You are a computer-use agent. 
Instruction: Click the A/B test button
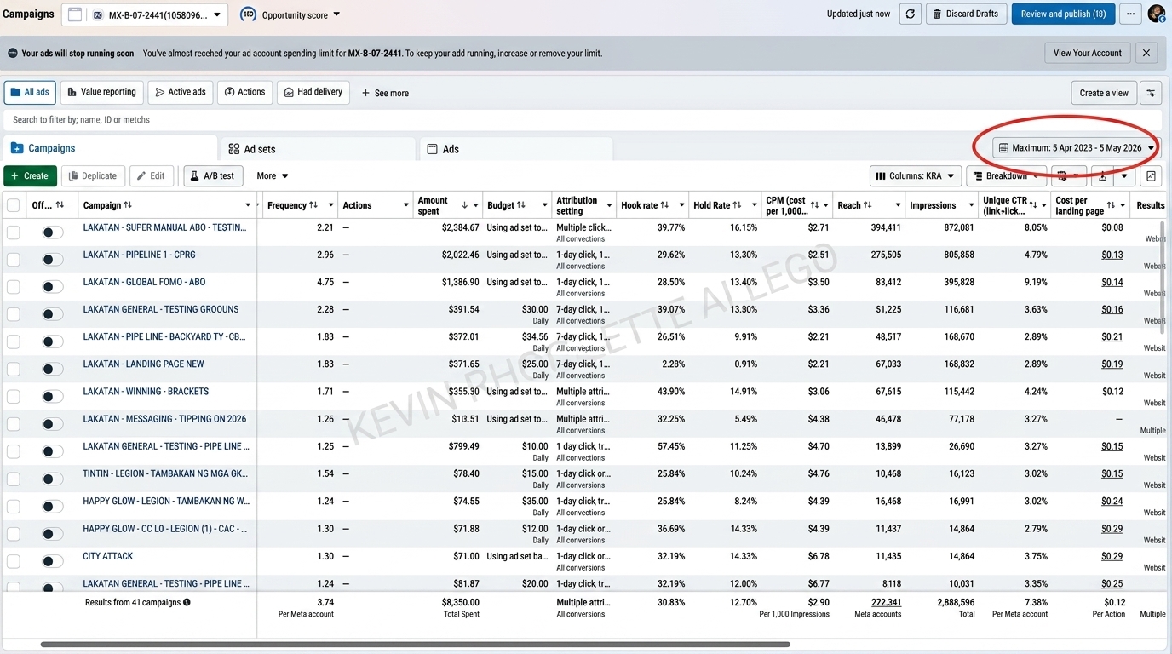213,176
